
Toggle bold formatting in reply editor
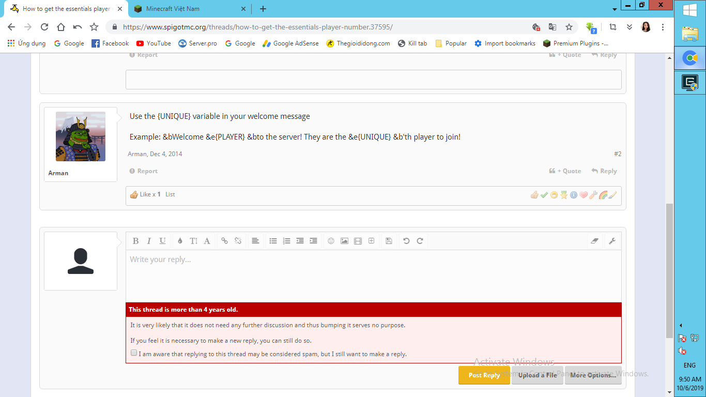point(135,241)
